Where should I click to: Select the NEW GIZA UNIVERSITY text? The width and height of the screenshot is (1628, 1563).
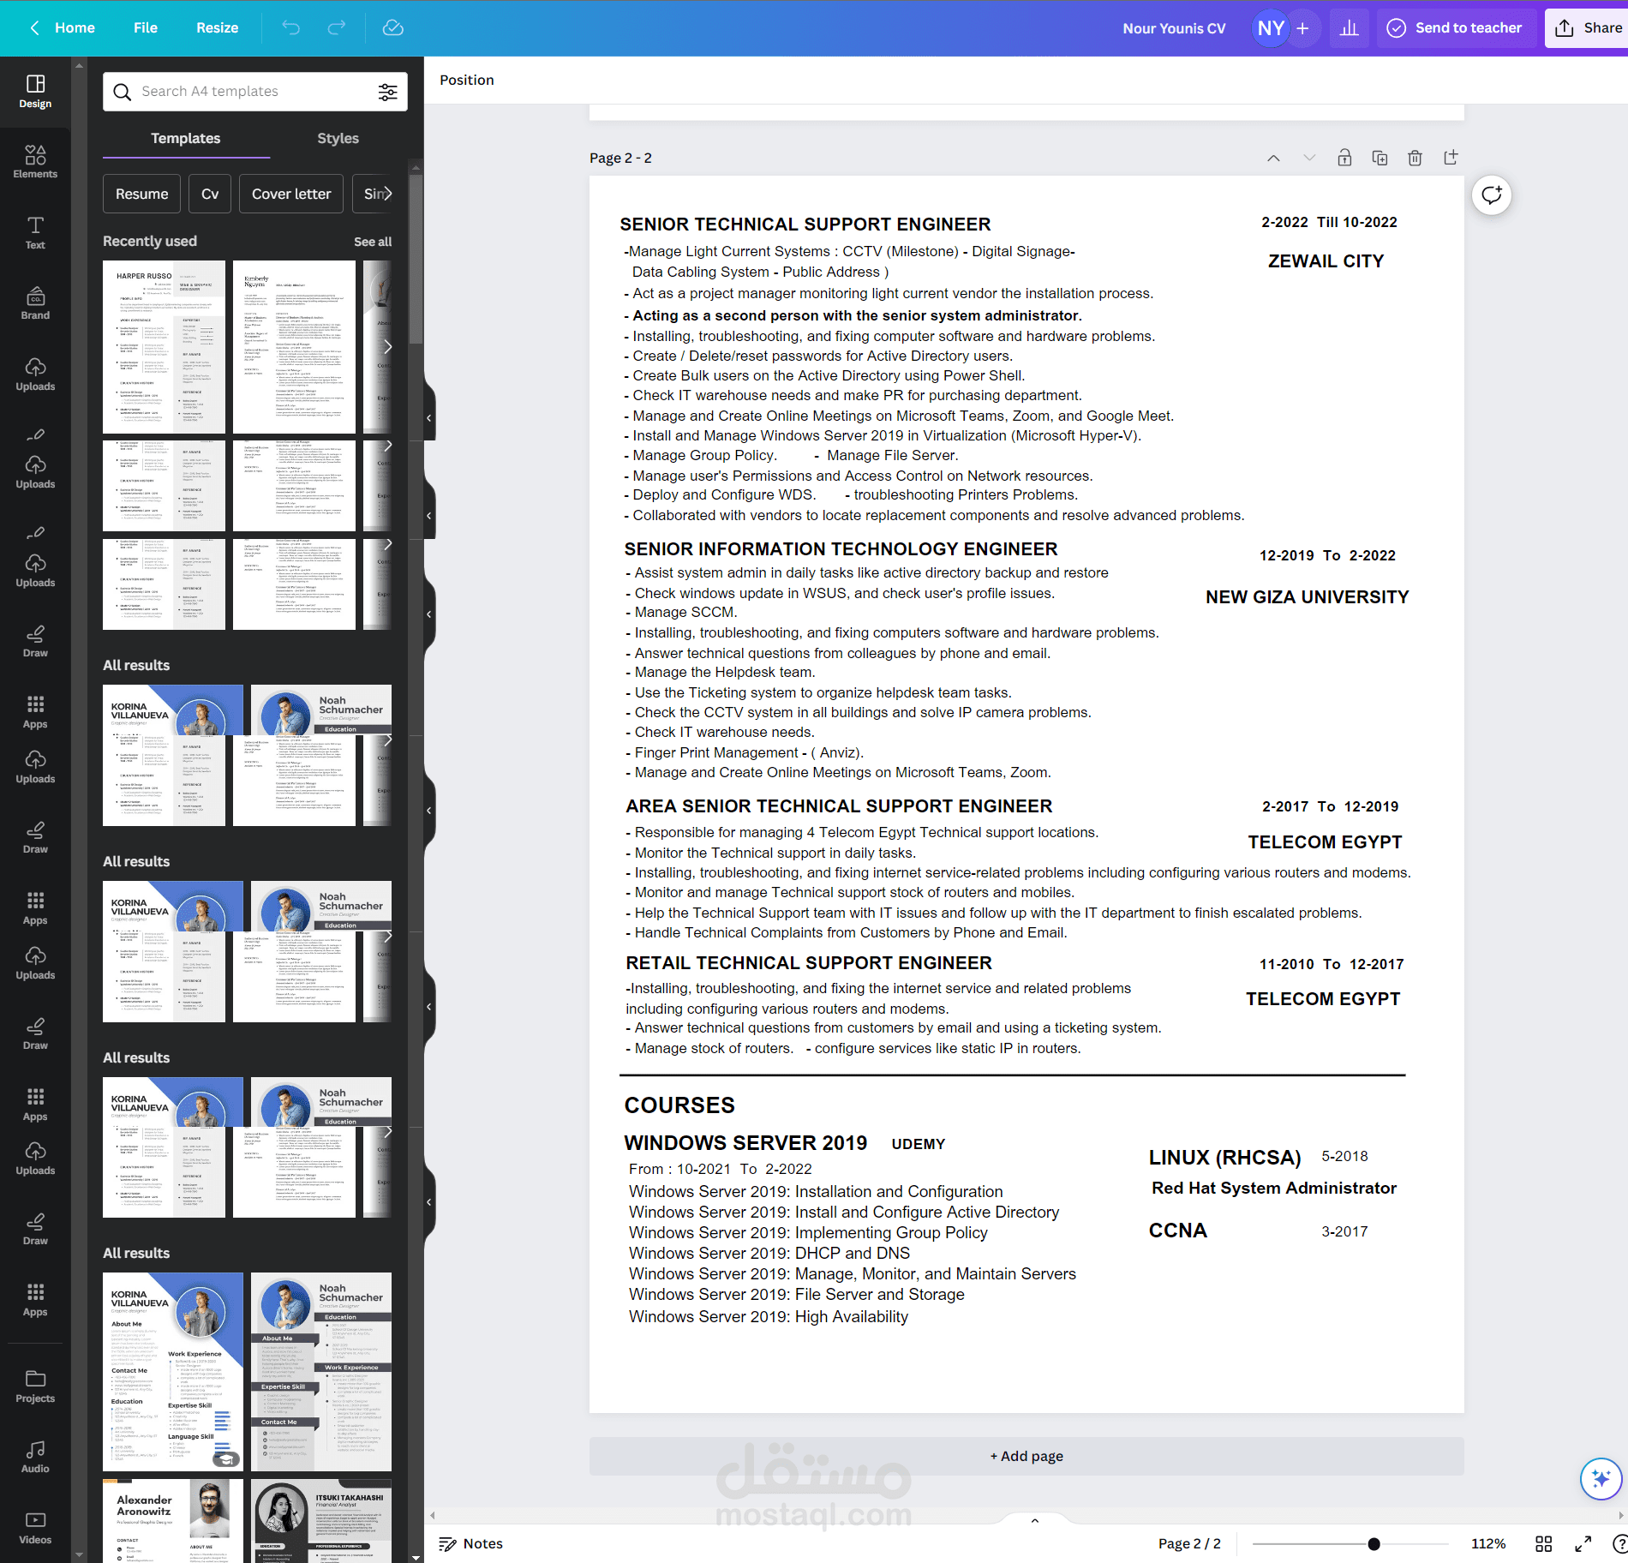[1307, 597]
